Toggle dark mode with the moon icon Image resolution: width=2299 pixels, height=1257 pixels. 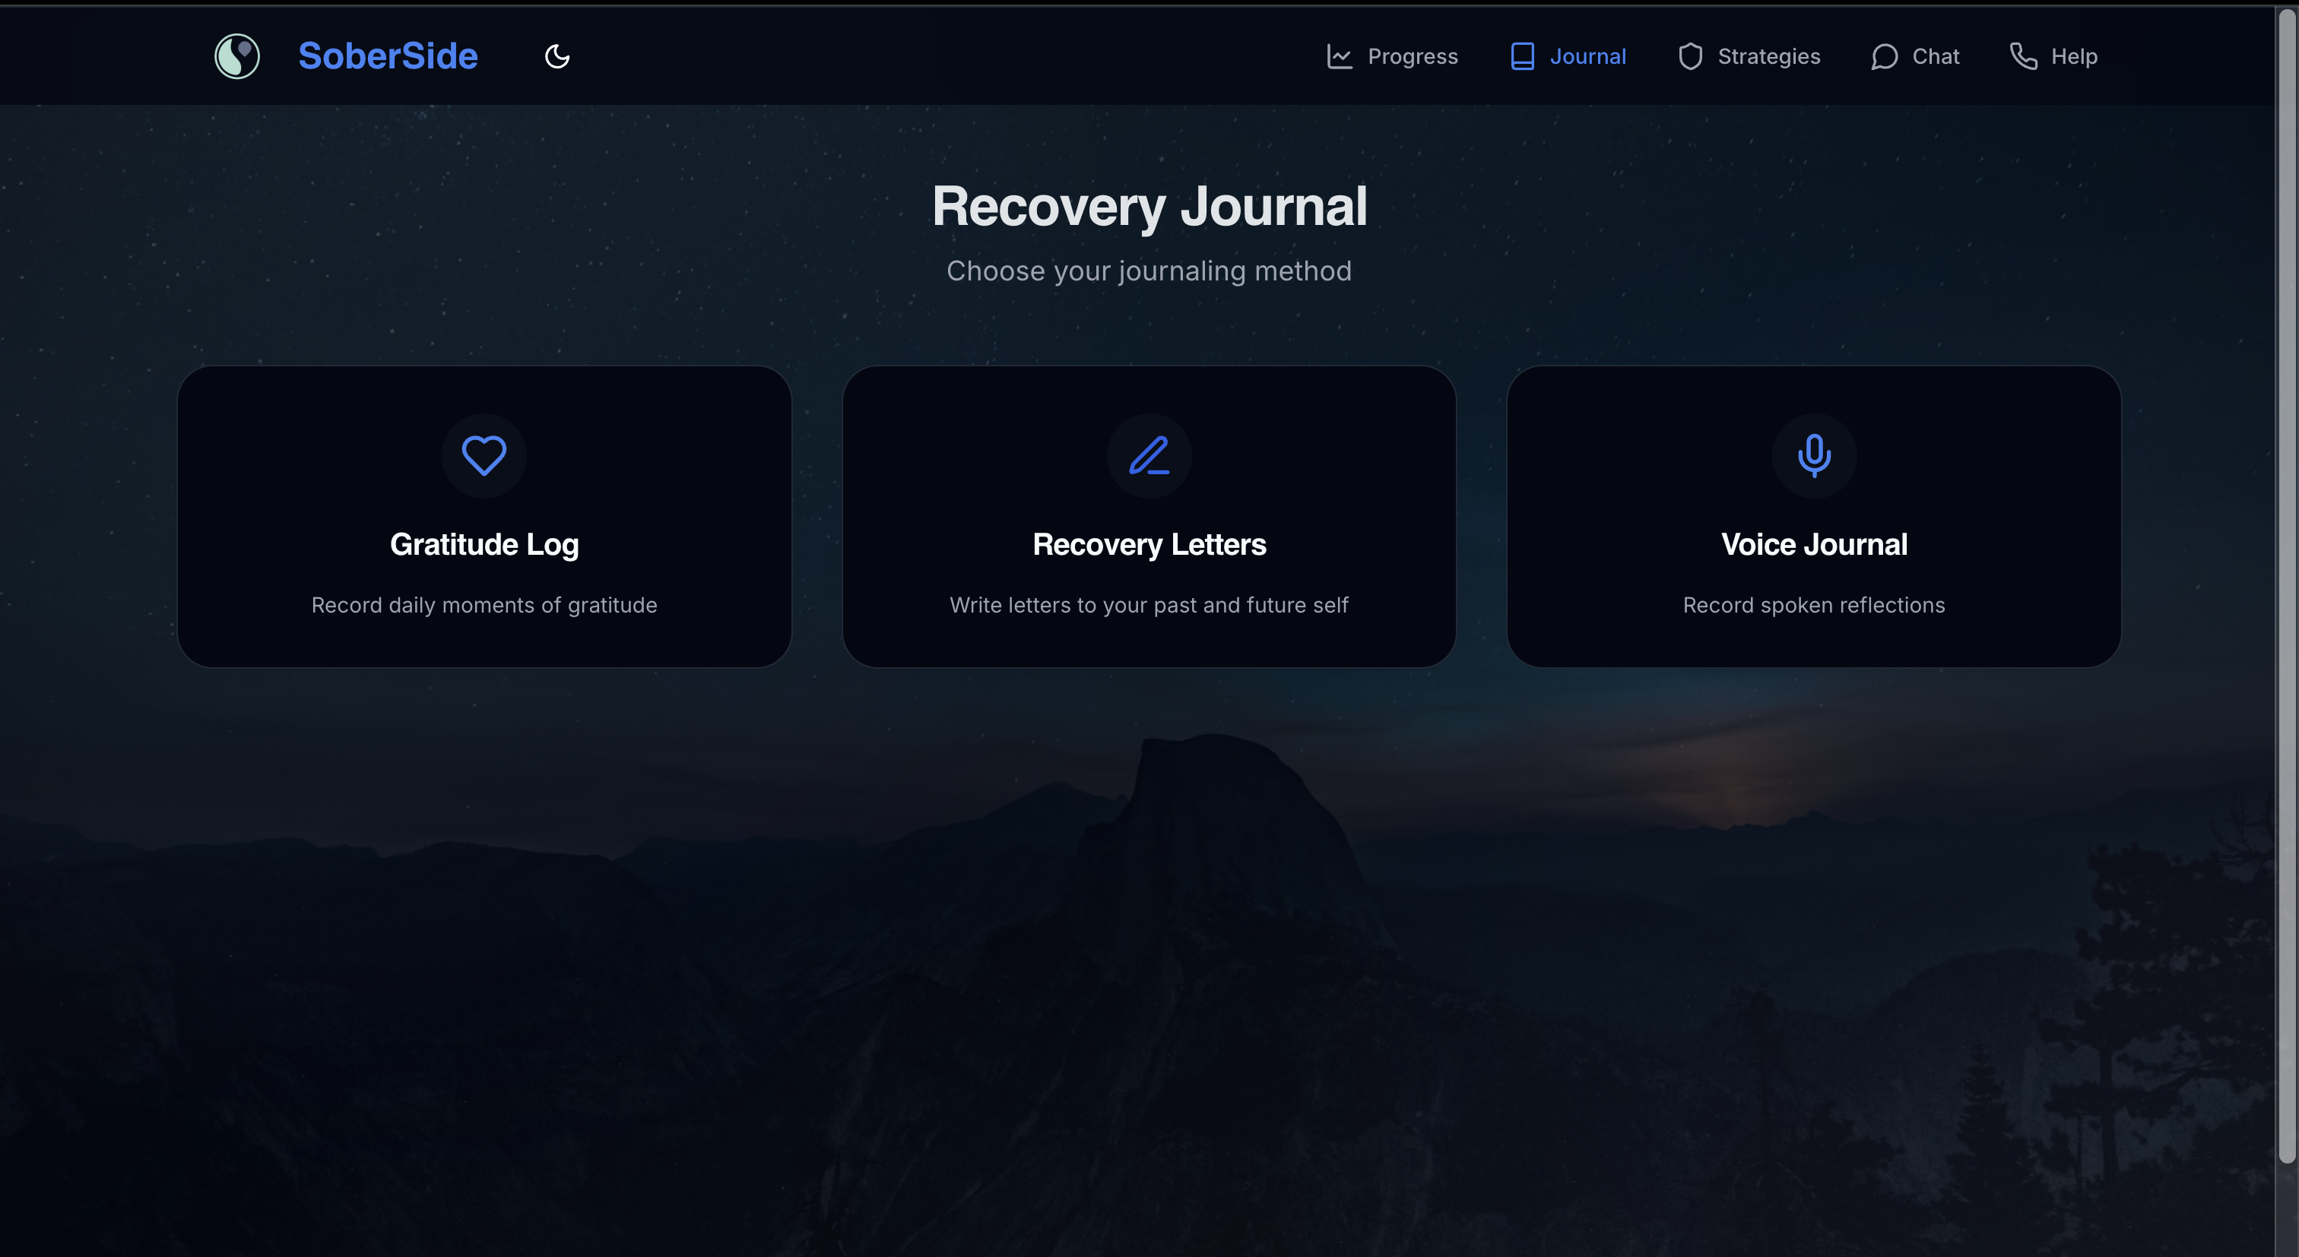pos(557,56)
